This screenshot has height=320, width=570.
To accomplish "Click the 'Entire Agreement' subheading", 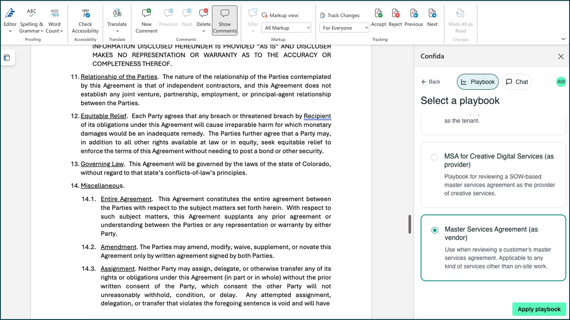I will tap(126, 199).
